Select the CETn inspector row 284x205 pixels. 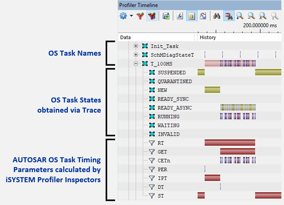coord(164,161)
